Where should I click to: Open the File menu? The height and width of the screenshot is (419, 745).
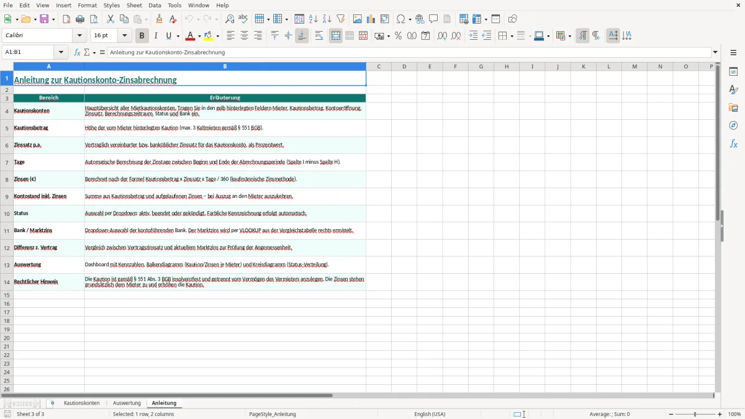pos(7,5)
